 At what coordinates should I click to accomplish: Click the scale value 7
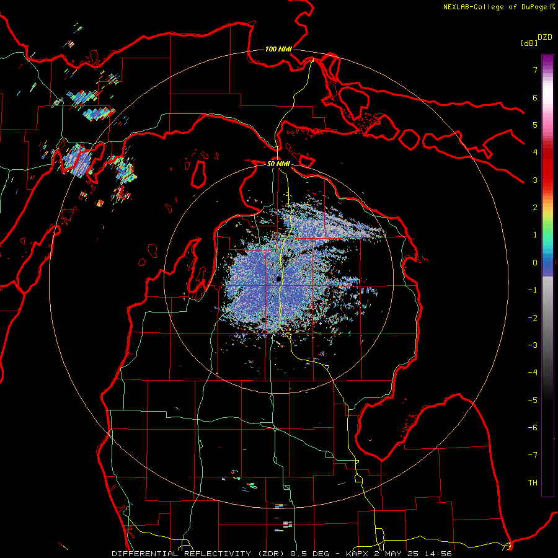pos(535,69)
